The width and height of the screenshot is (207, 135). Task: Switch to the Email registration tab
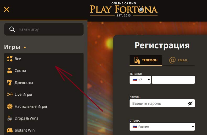tap(179, 60)
